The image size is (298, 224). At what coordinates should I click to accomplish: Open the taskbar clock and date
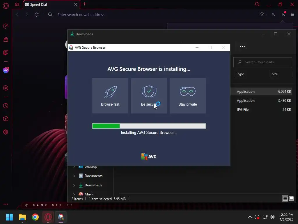[x=287, y=217]
